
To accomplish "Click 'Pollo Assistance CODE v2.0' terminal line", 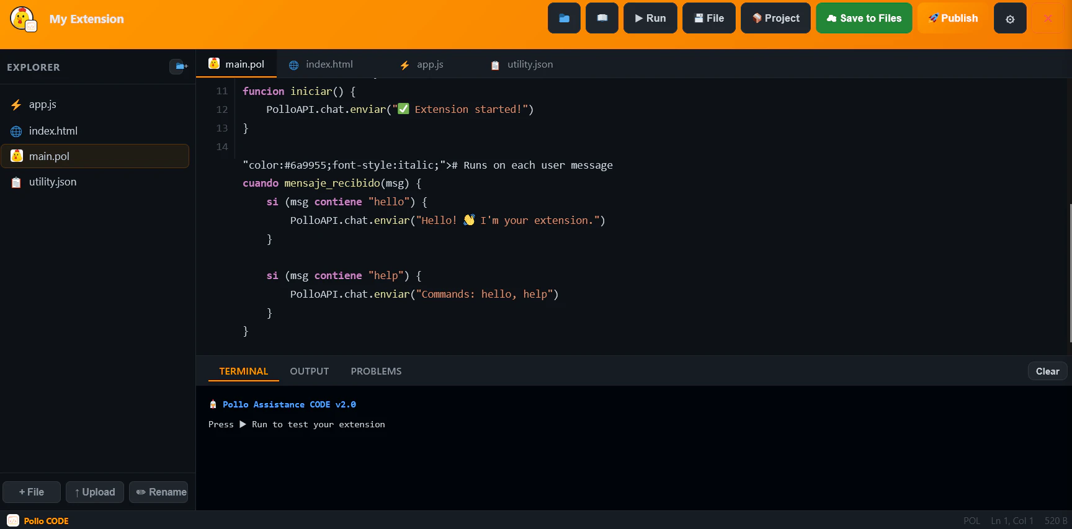I will 289,404.
